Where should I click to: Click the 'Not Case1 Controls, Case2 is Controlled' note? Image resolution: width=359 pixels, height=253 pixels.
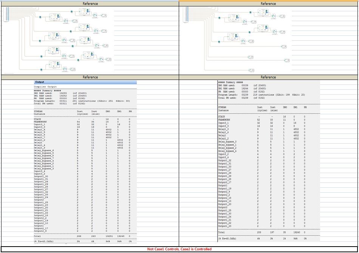(179, 249)
